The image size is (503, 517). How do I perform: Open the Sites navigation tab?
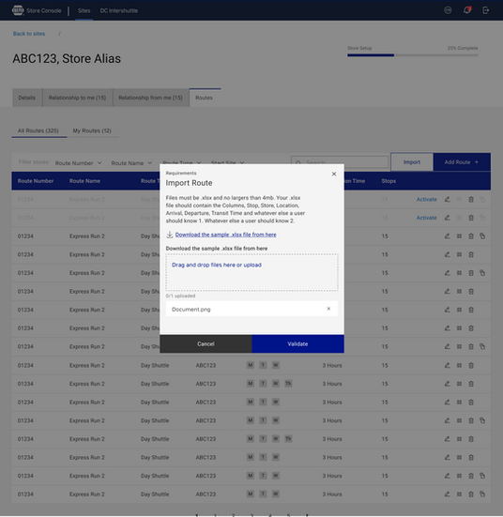pyautogui.click(x=84, y=10)
